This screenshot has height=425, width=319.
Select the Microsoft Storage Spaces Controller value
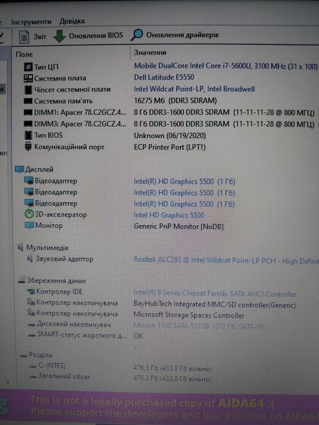point(189,315)
